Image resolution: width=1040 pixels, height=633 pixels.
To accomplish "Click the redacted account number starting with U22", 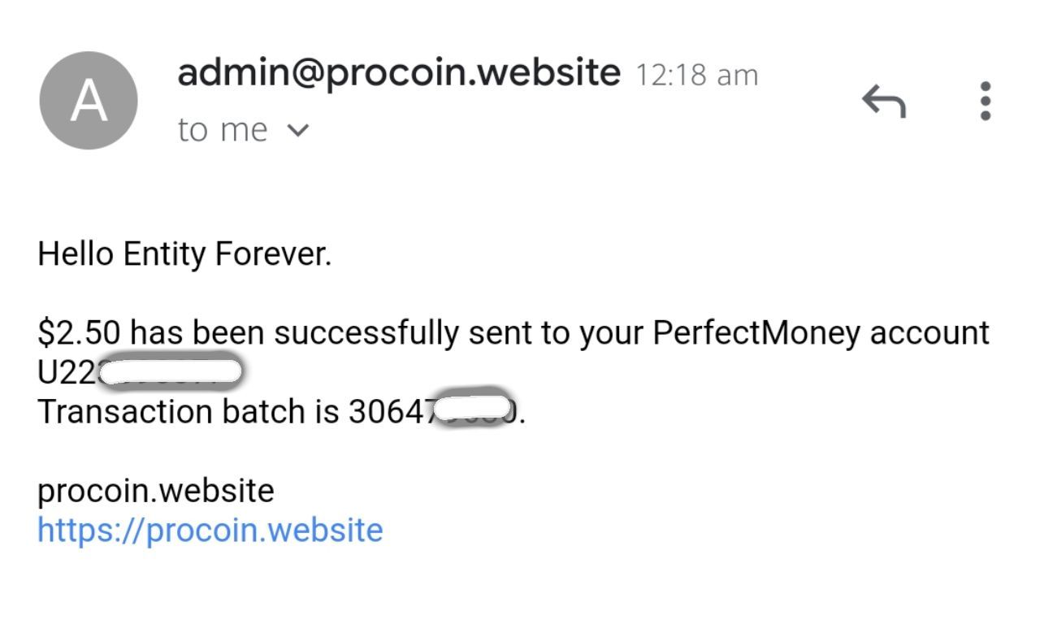I will (x=140, y=372).
